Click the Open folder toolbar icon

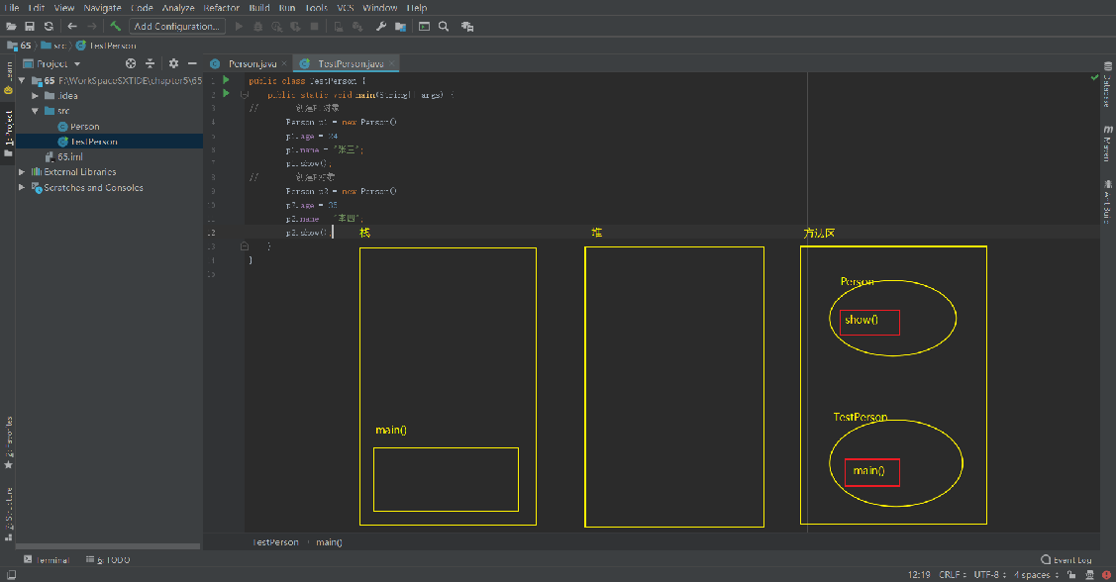coord(11,27)
